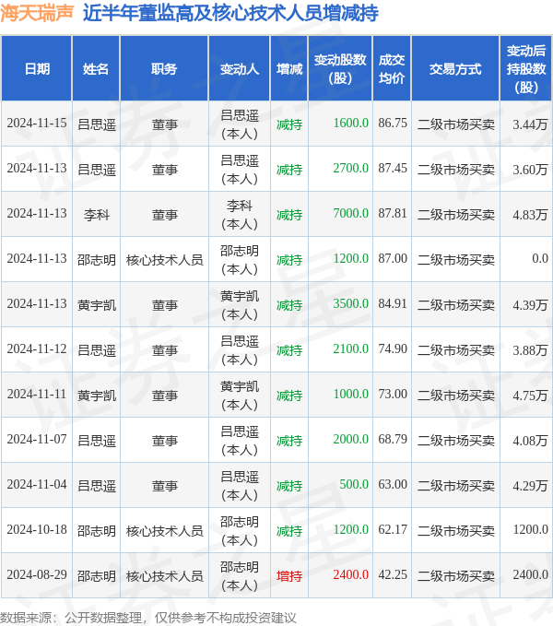Click the average price 73.00

pos(393,394)
